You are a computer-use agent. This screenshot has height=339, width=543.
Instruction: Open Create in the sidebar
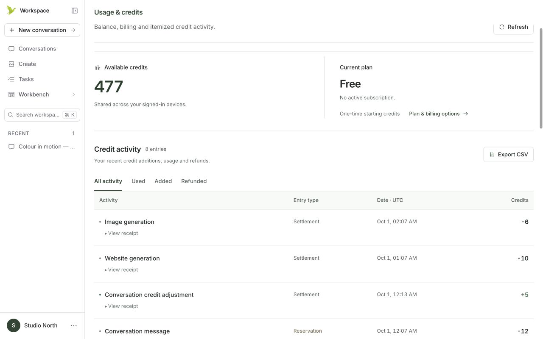point(42,64)
